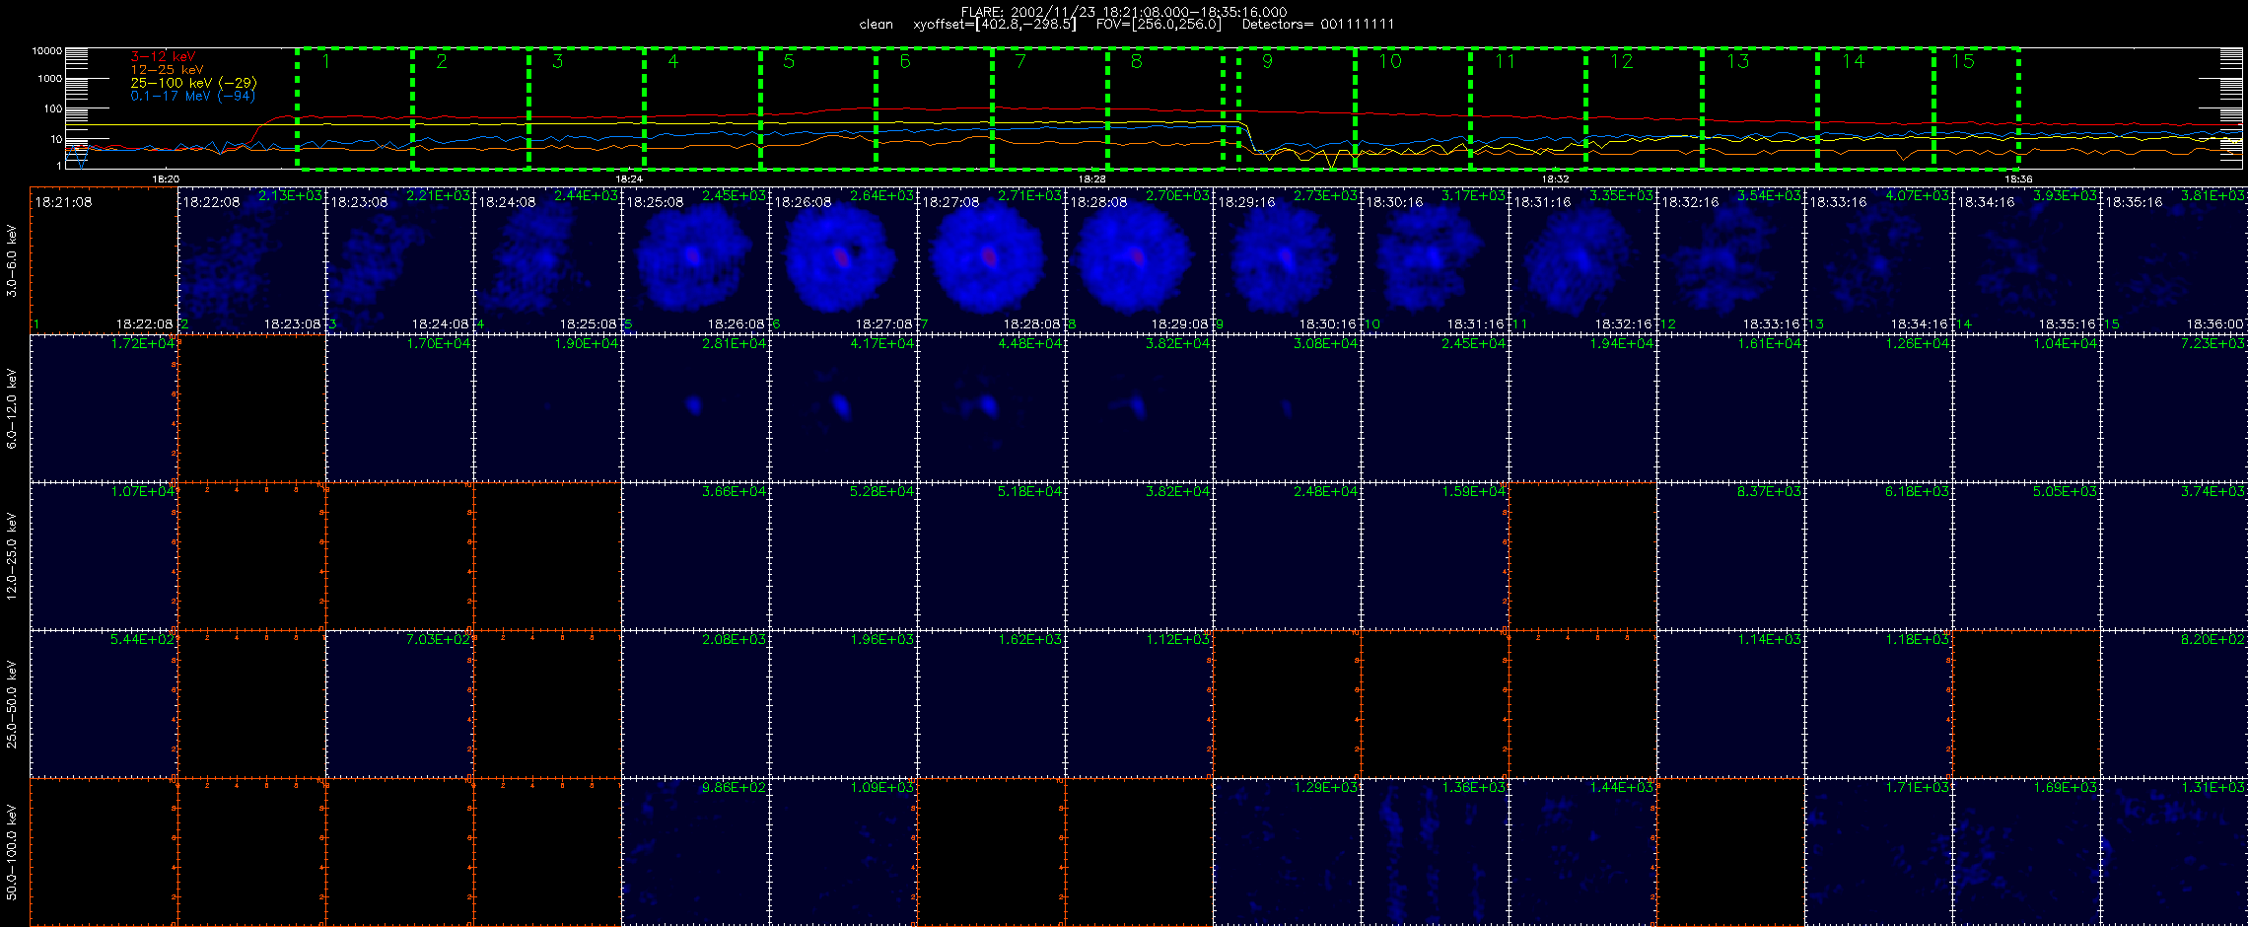Open the 3-6 keV image starting 18:25:08

coord(695,260)
